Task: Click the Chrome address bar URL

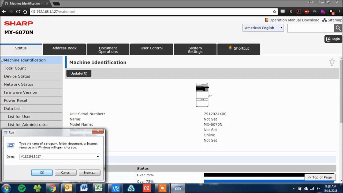Action: point(55,12)
